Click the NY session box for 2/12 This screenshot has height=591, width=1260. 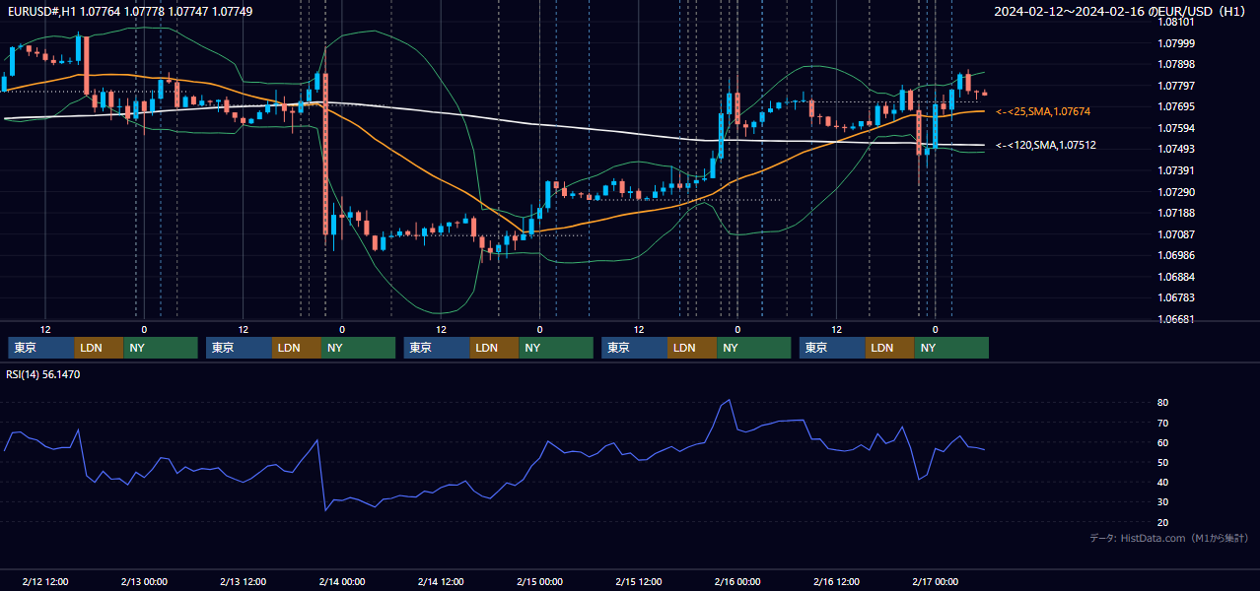click(x=161, y=348)
